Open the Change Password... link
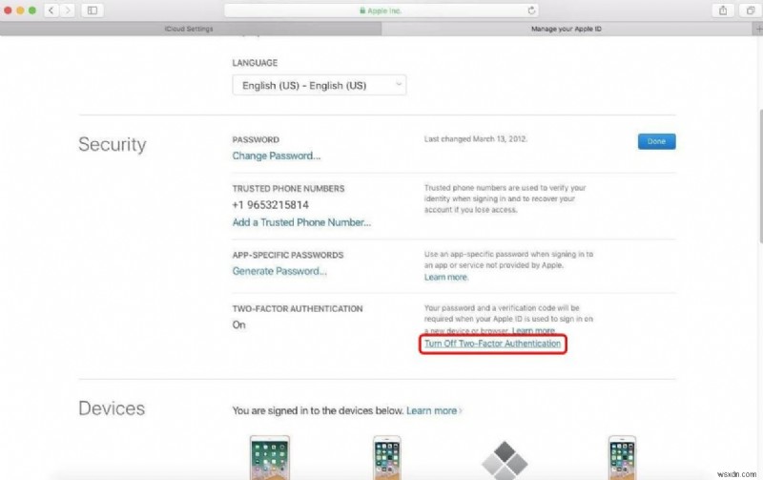This screenshot has height=480, width=763. click(x=277, y=156)
